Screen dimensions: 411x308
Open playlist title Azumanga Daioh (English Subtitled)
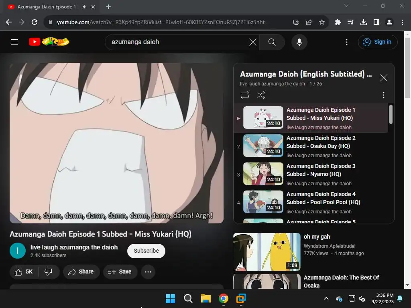306,74
